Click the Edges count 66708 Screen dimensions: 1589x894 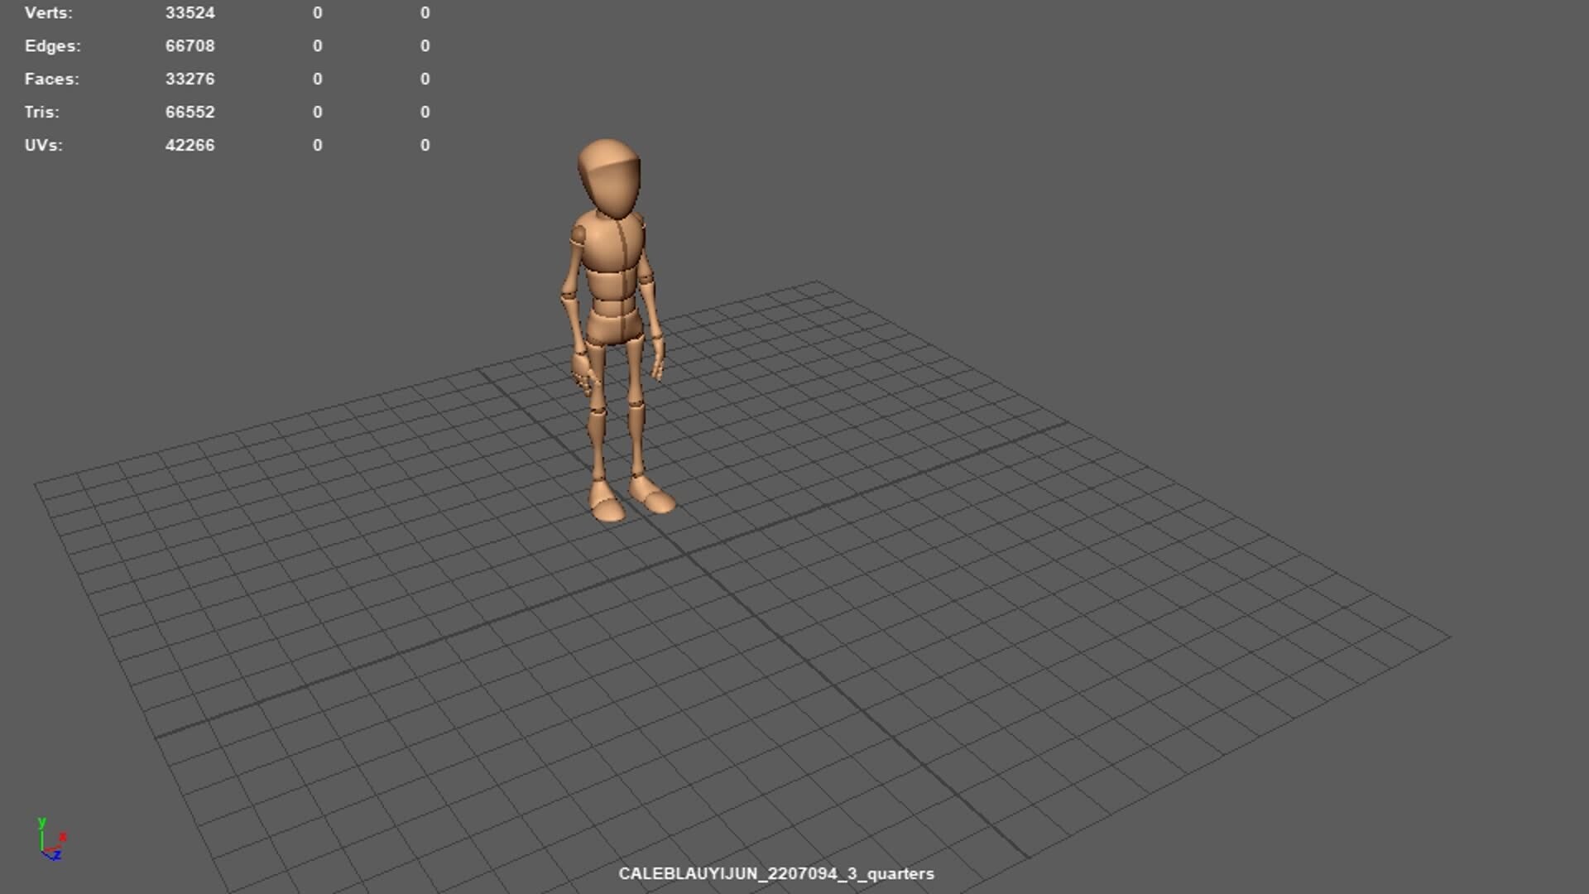pyautogui.click(x=190, y=46)
